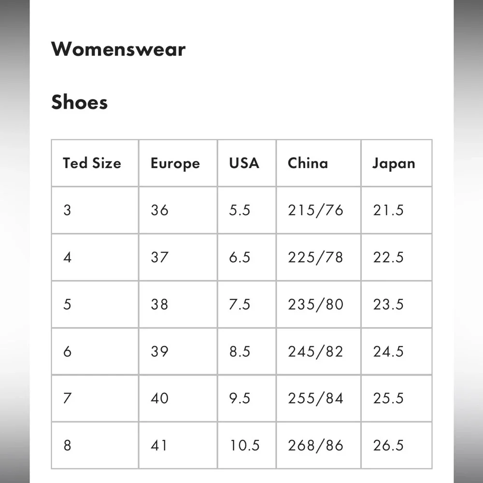The height and width of the screenshot is (483, 483).
Task: Click Japan size 21.5 cell
Action: (x=397, y=210)
